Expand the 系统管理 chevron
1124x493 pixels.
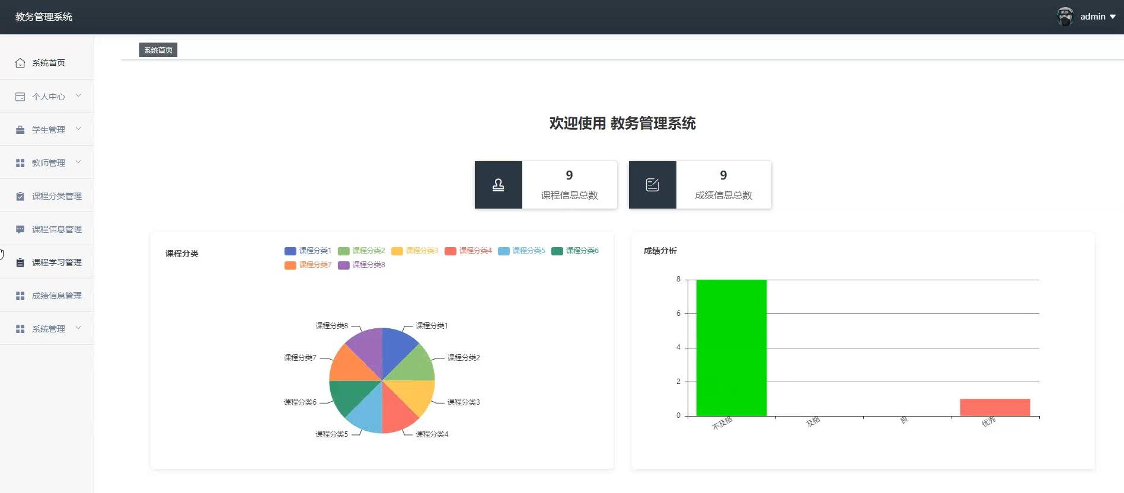pos(78,328)
